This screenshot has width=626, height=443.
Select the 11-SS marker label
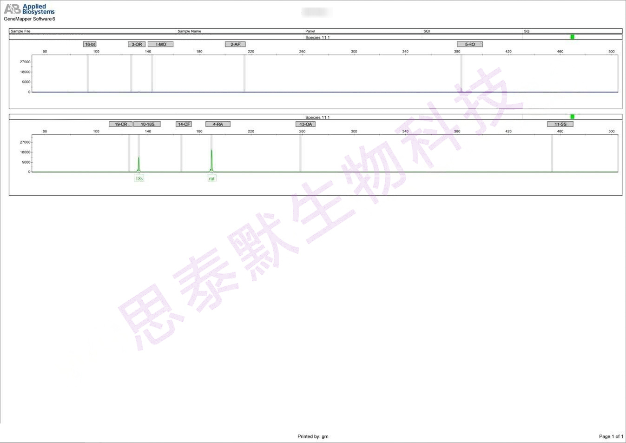pyautogui.click(x=560, y=124)
